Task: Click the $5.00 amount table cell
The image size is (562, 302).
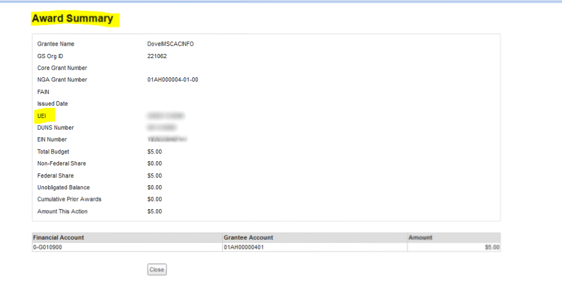Action: point(492,247)
